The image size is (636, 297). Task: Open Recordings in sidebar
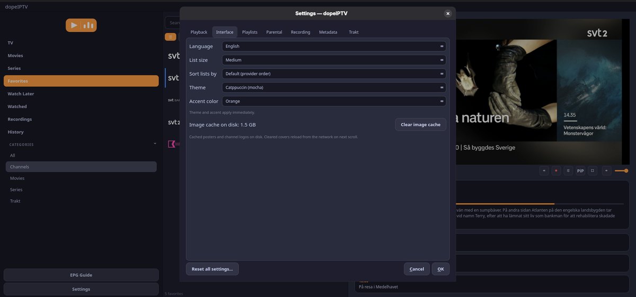(81, 119)
